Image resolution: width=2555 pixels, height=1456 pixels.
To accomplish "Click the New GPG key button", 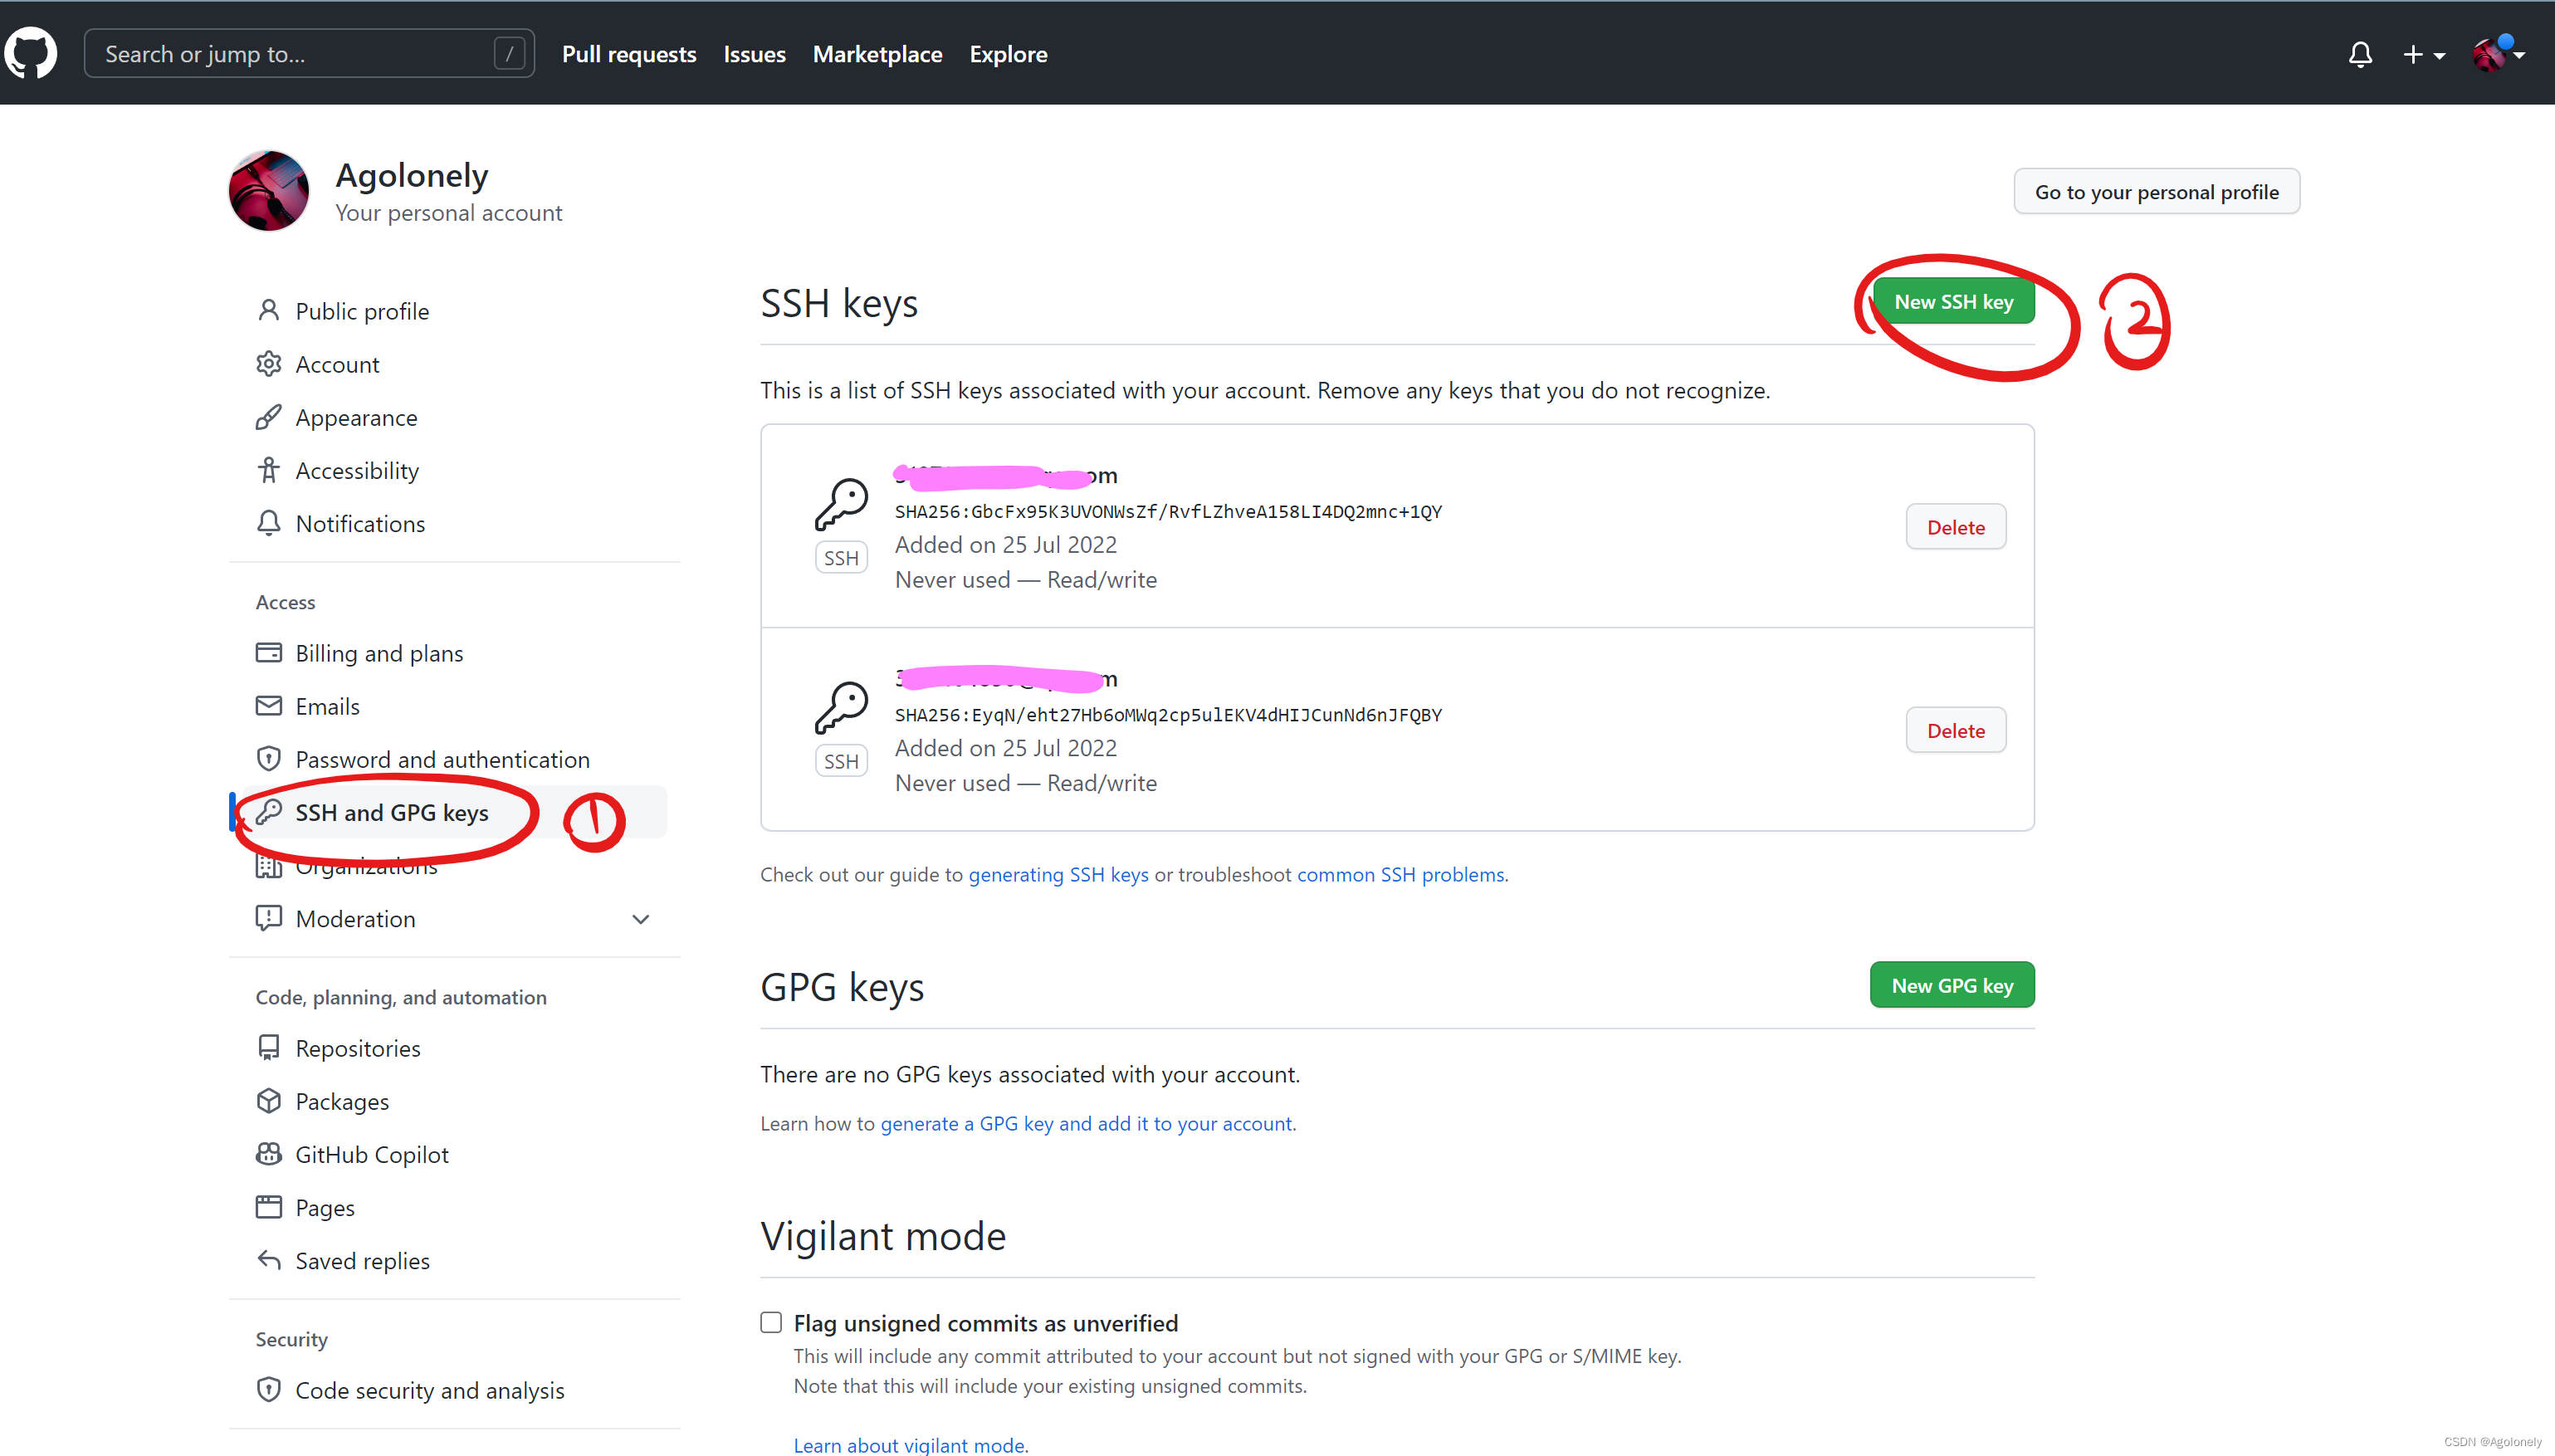I will coord(1952,985).
